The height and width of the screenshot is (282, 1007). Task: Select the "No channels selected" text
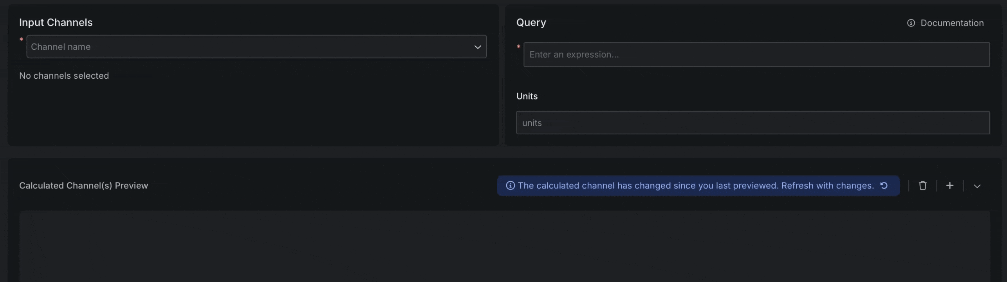pos(64,76)
